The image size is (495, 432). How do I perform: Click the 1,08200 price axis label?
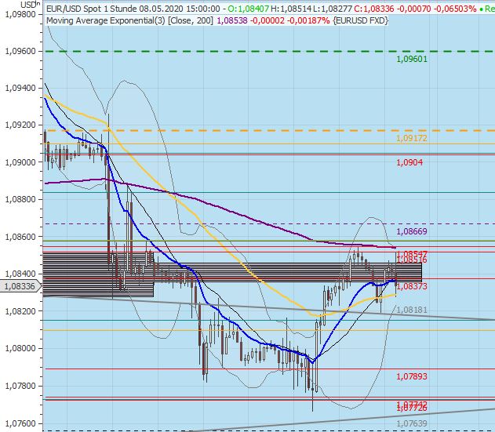pos(20,311)
